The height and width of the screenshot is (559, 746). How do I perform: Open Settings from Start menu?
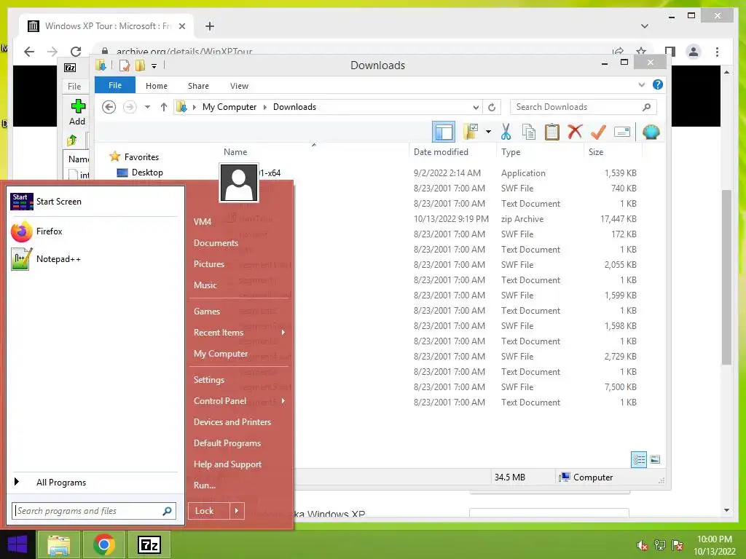pyautogui.click(x=209, y=380)
